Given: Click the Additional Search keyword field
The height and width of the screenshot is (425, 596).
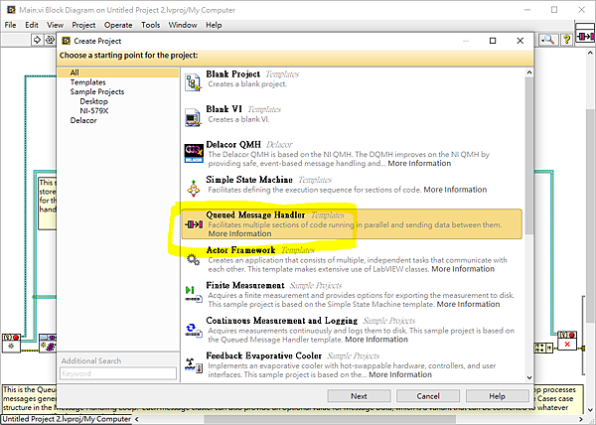Looking at the screenshot, I should click(118, 373).
